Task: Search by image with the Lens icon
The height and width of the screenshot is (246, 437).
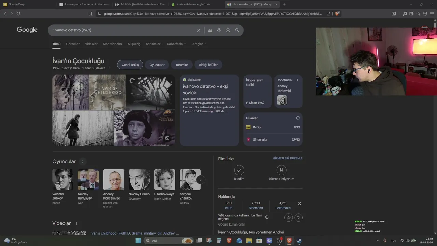Action: (x=228, y=30)
